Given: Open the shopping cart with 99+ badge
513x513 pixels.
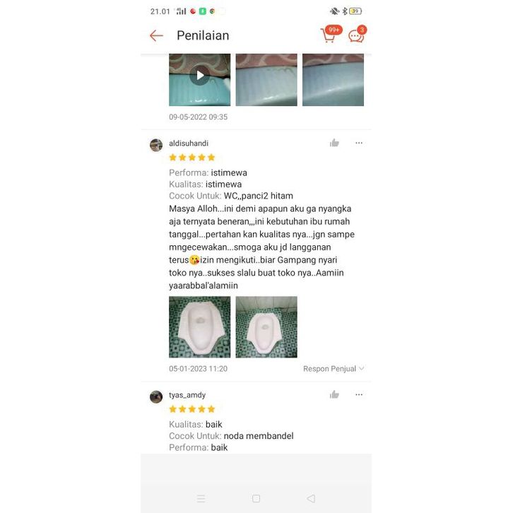Looking at the screenshot, I should [331, 35].
